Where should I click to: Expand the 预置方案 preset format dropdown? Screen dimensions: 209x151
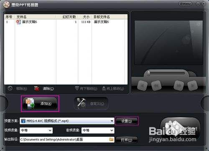112,121
